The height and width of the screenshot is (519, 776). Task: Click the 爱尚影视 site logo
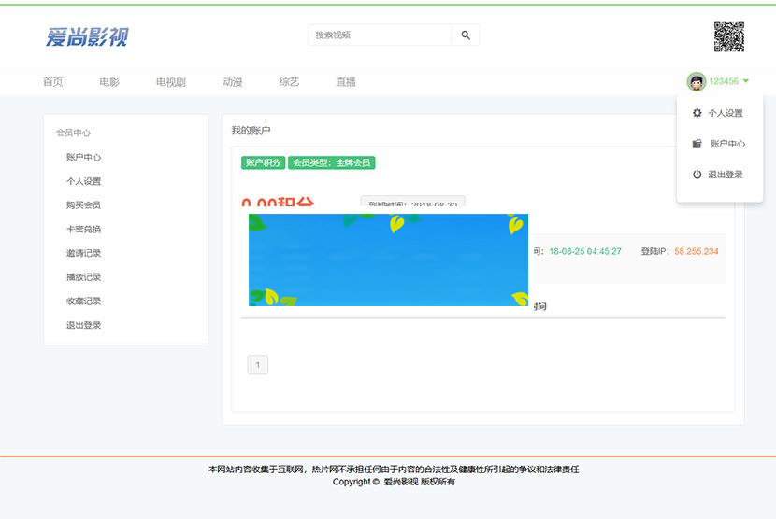click(x=87, y=37)
